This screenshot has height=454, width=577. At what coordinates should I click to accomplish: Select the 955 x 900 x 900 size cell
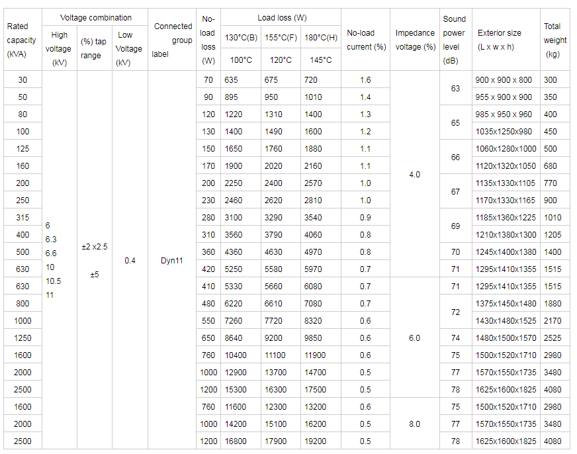point(504,97)
